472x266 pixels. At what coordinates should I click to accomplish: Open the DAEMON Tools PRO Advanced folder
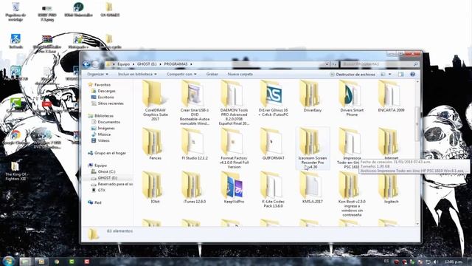tap(234, 103)
